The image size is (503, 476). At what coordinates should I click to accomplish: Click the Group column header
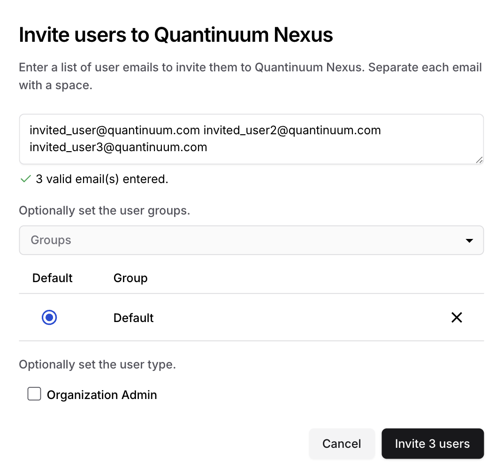[130, 278]
